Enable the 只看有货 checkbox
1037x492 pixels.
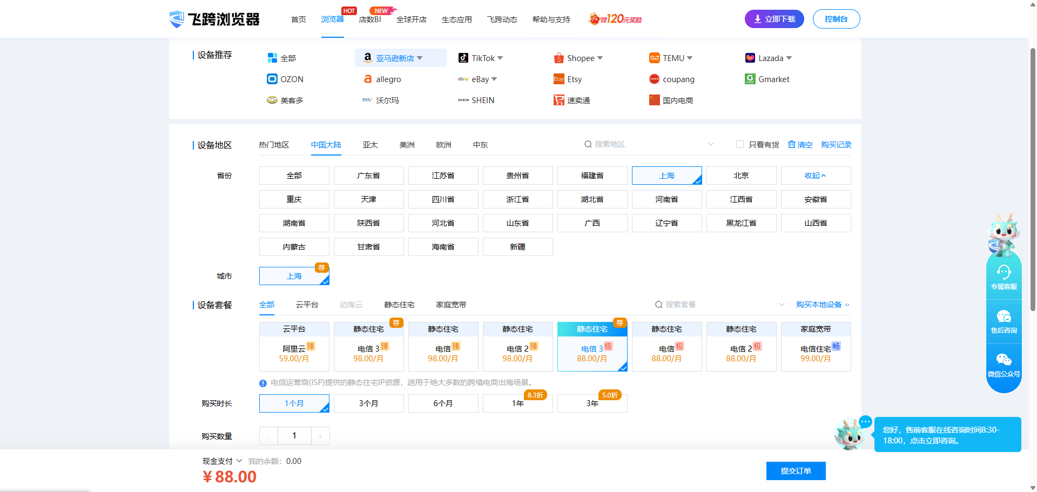point(740,144)
